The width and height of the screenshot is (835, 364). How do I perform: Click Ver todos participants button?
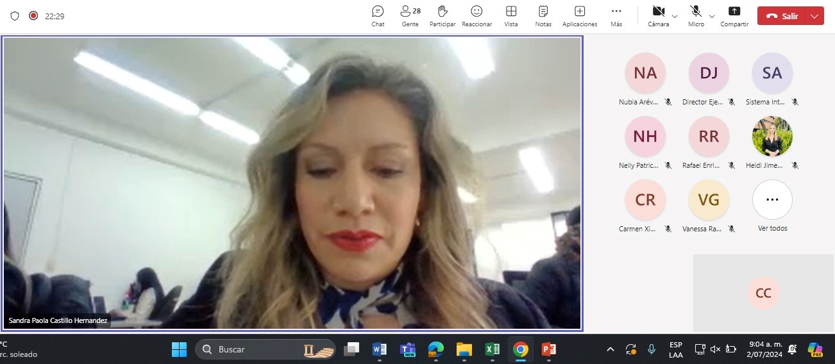pos(772,200)
